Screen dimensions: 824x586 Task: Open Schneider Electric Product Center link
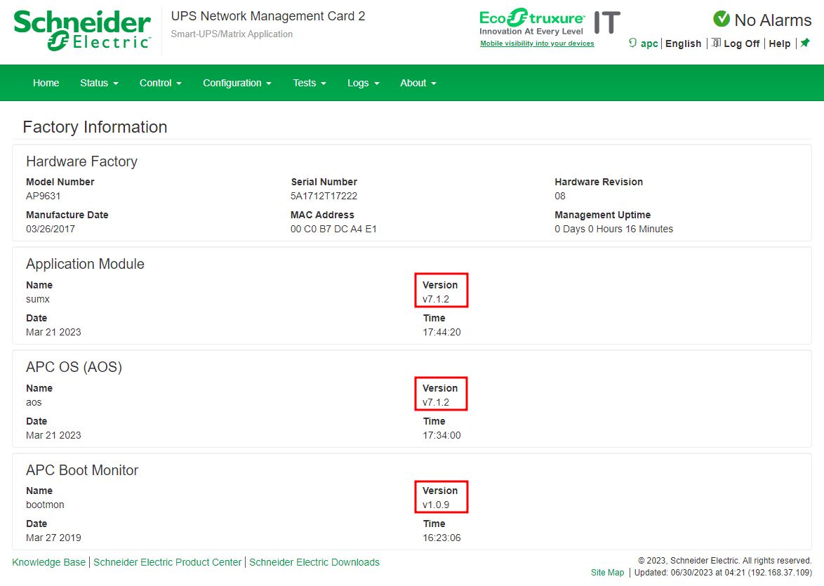coord(167,562)
